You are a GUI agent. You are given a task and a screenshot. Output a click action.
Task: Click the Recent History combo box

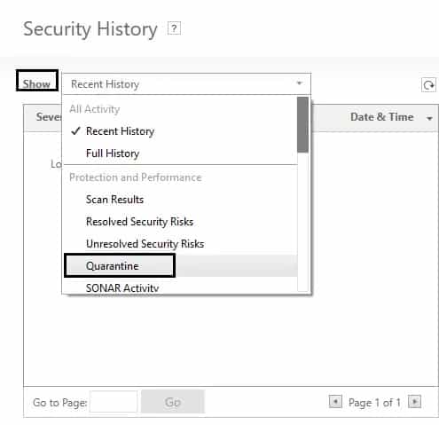[186, 84]
